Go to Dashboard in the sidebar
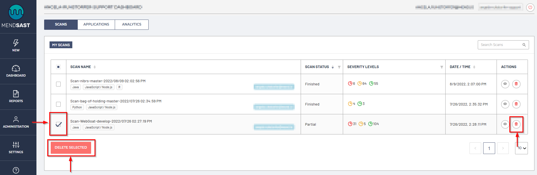Image resolution: width=537 pixels, height=175 pixels. click(16, 68)
